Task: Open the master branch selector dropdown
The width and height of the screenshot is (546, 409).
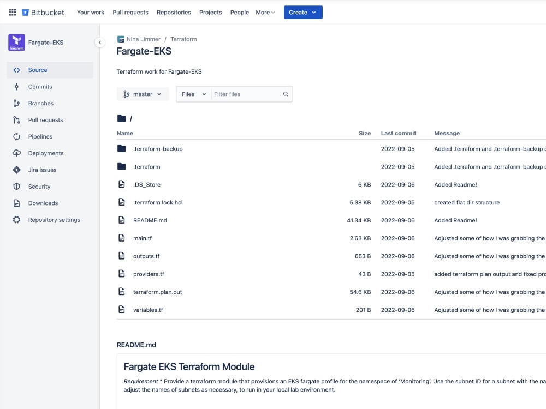Action: coord(143,94)
